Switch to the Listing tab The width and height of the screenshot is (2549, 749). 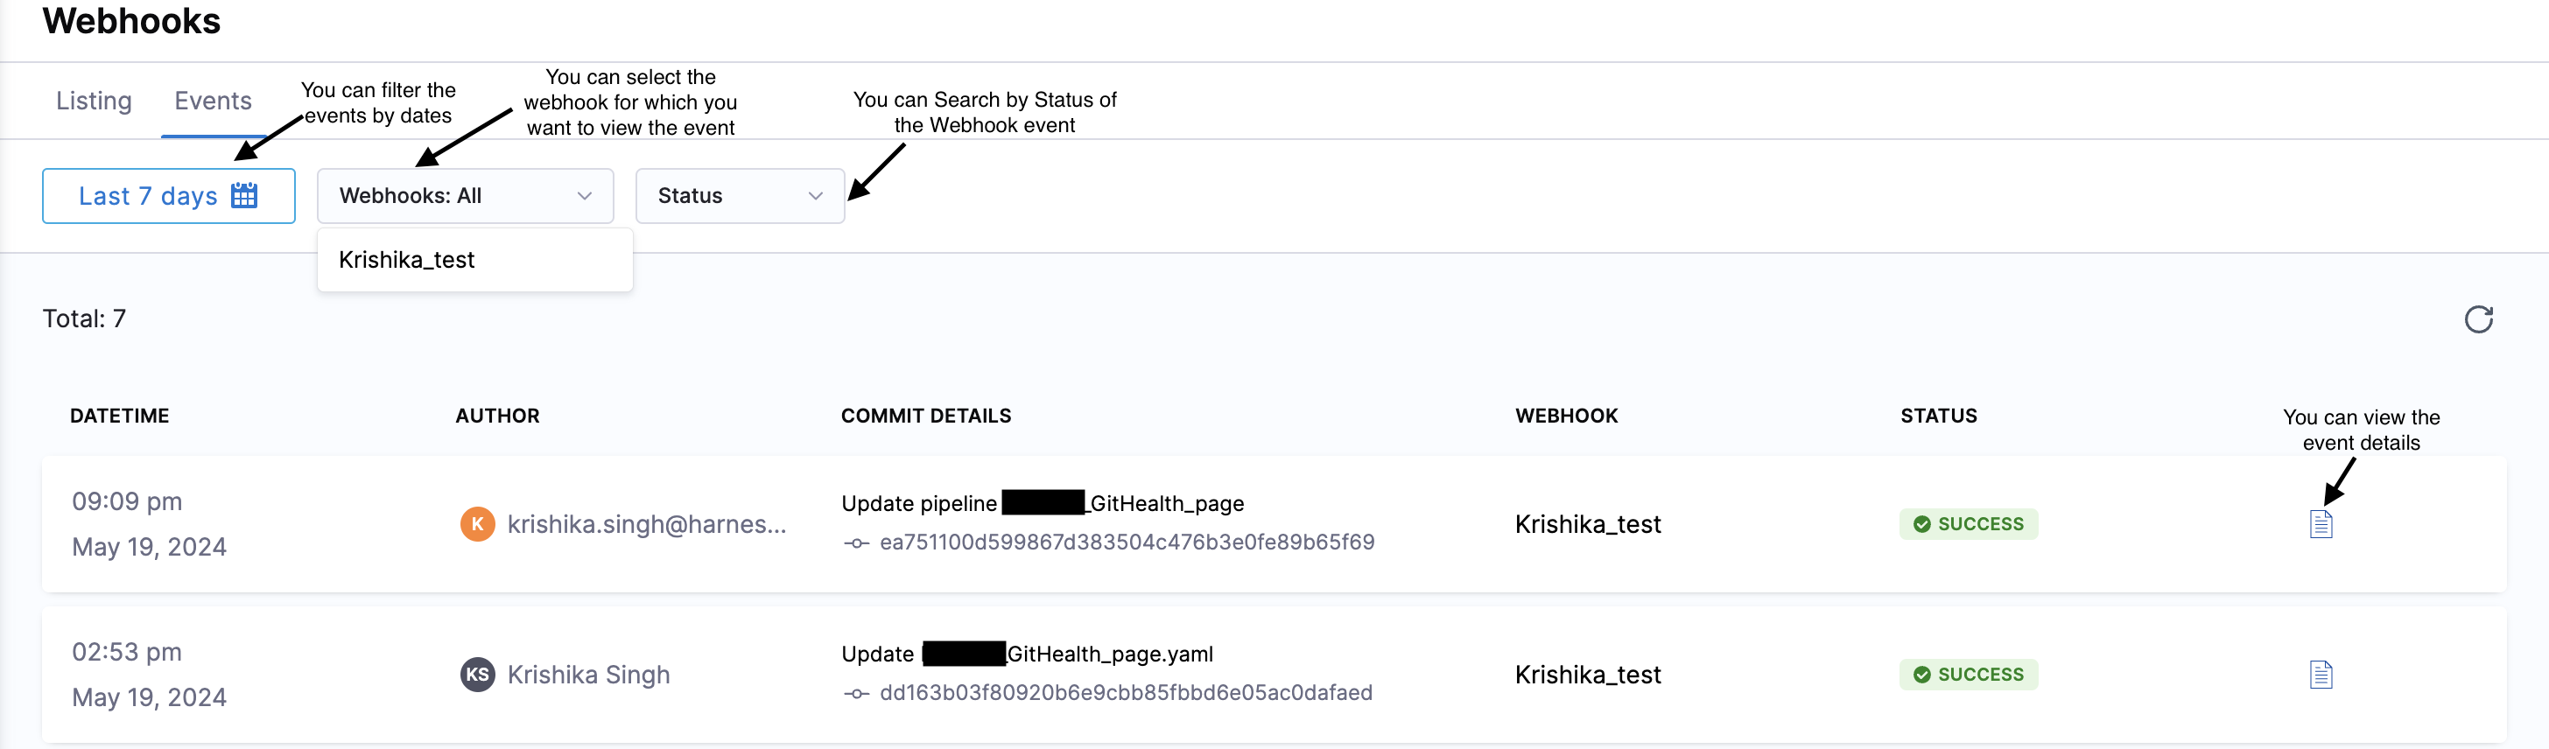[94, 101]
